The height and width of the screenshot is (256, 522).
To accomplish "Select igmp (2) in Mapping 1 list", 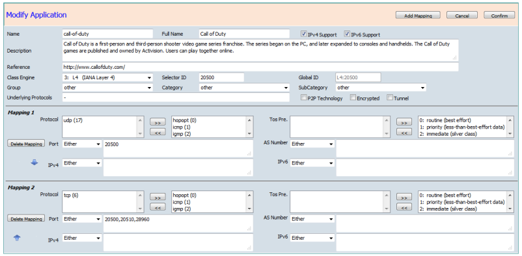I will pyautogui.click(x=182, y=134).
